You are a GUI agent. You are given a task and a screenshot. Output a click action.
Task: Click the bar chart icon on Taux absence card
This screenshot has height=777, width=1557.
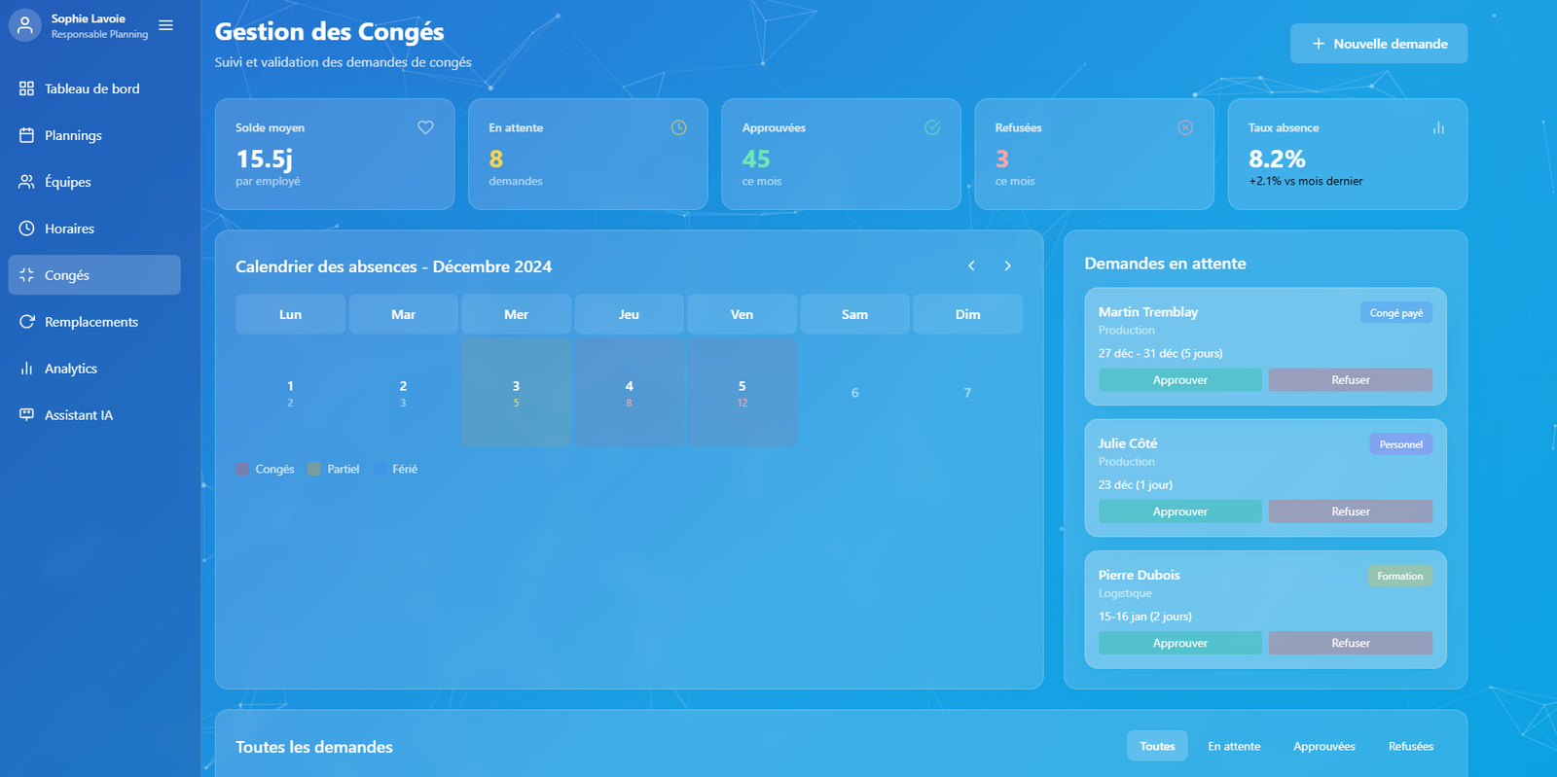[1437, 127]
